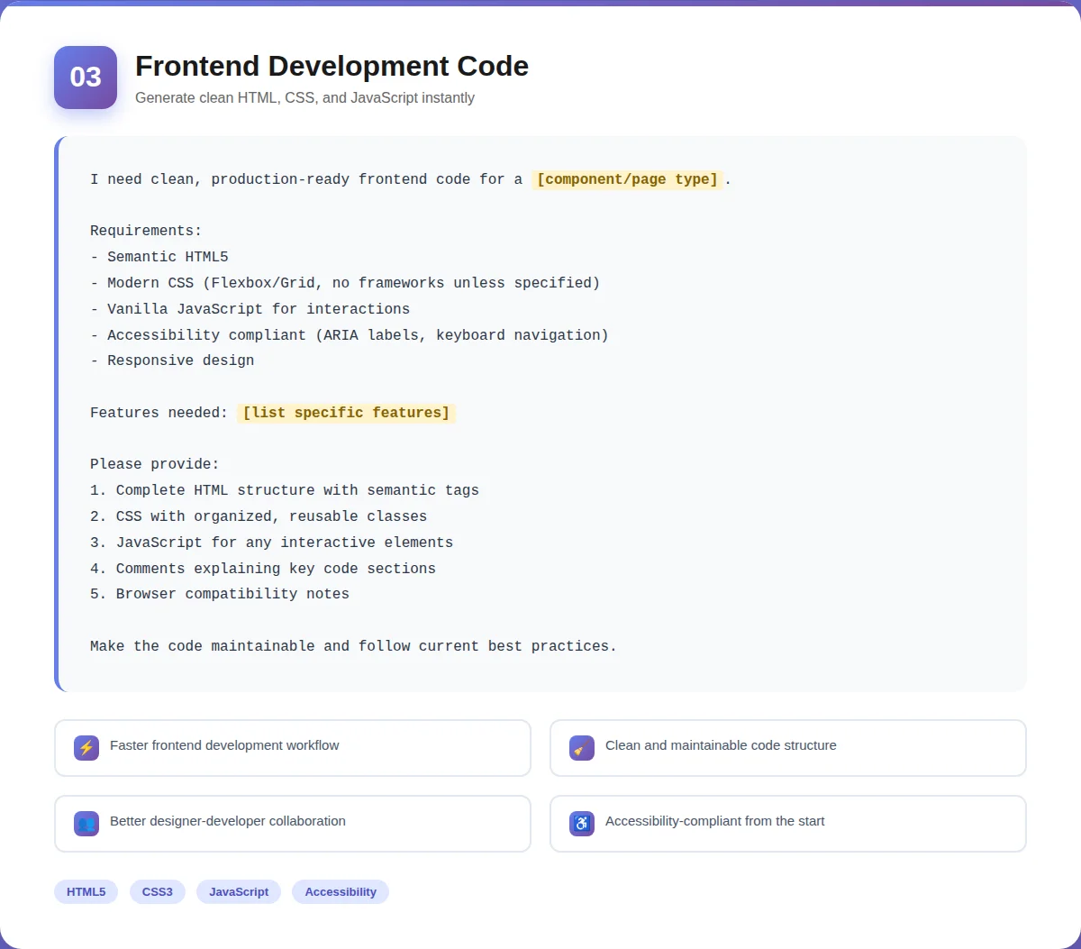Select the HTML5 tag pill
The image size is (1081, 949).
pyautogui.click(x=86, y=891)
